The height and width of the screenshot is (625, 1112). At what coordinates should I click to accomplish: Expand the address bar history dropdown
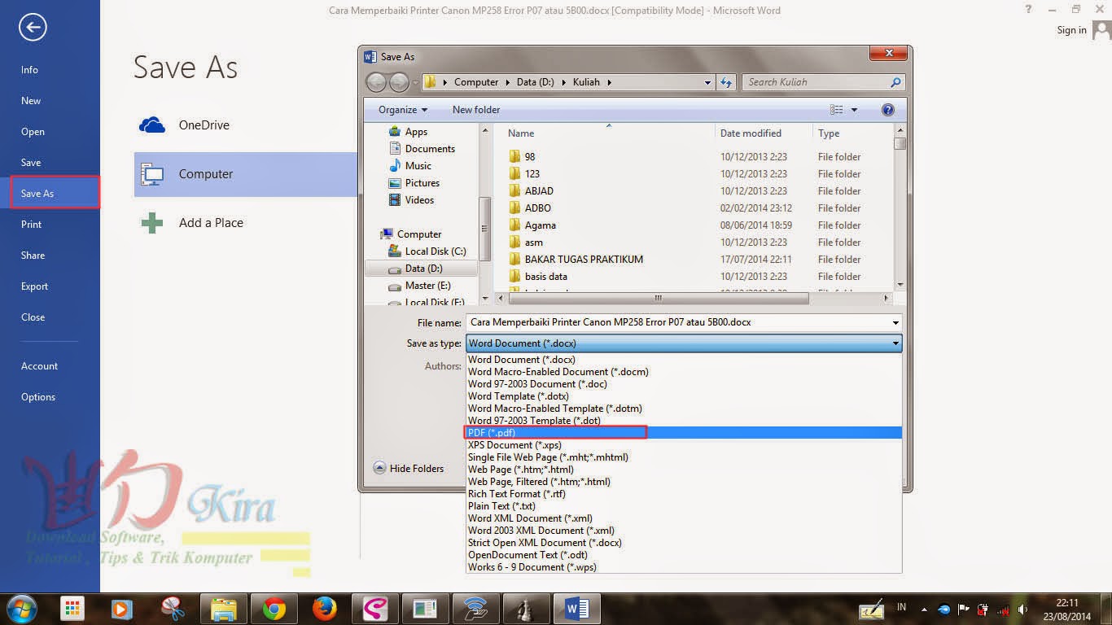click(x=707, y=82)
